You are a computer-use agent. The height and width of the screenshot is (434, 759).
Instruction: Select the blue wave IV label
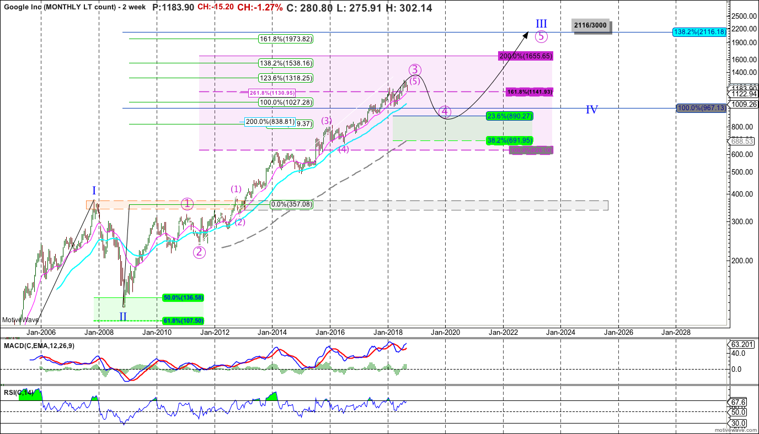pyautogui.click(x=592, y=110)
